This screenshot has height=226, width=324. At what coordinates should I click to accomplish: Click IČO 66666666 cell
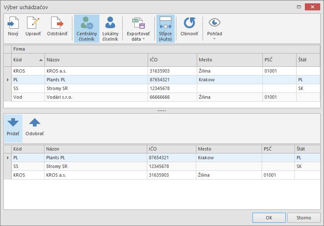point(172,97)
